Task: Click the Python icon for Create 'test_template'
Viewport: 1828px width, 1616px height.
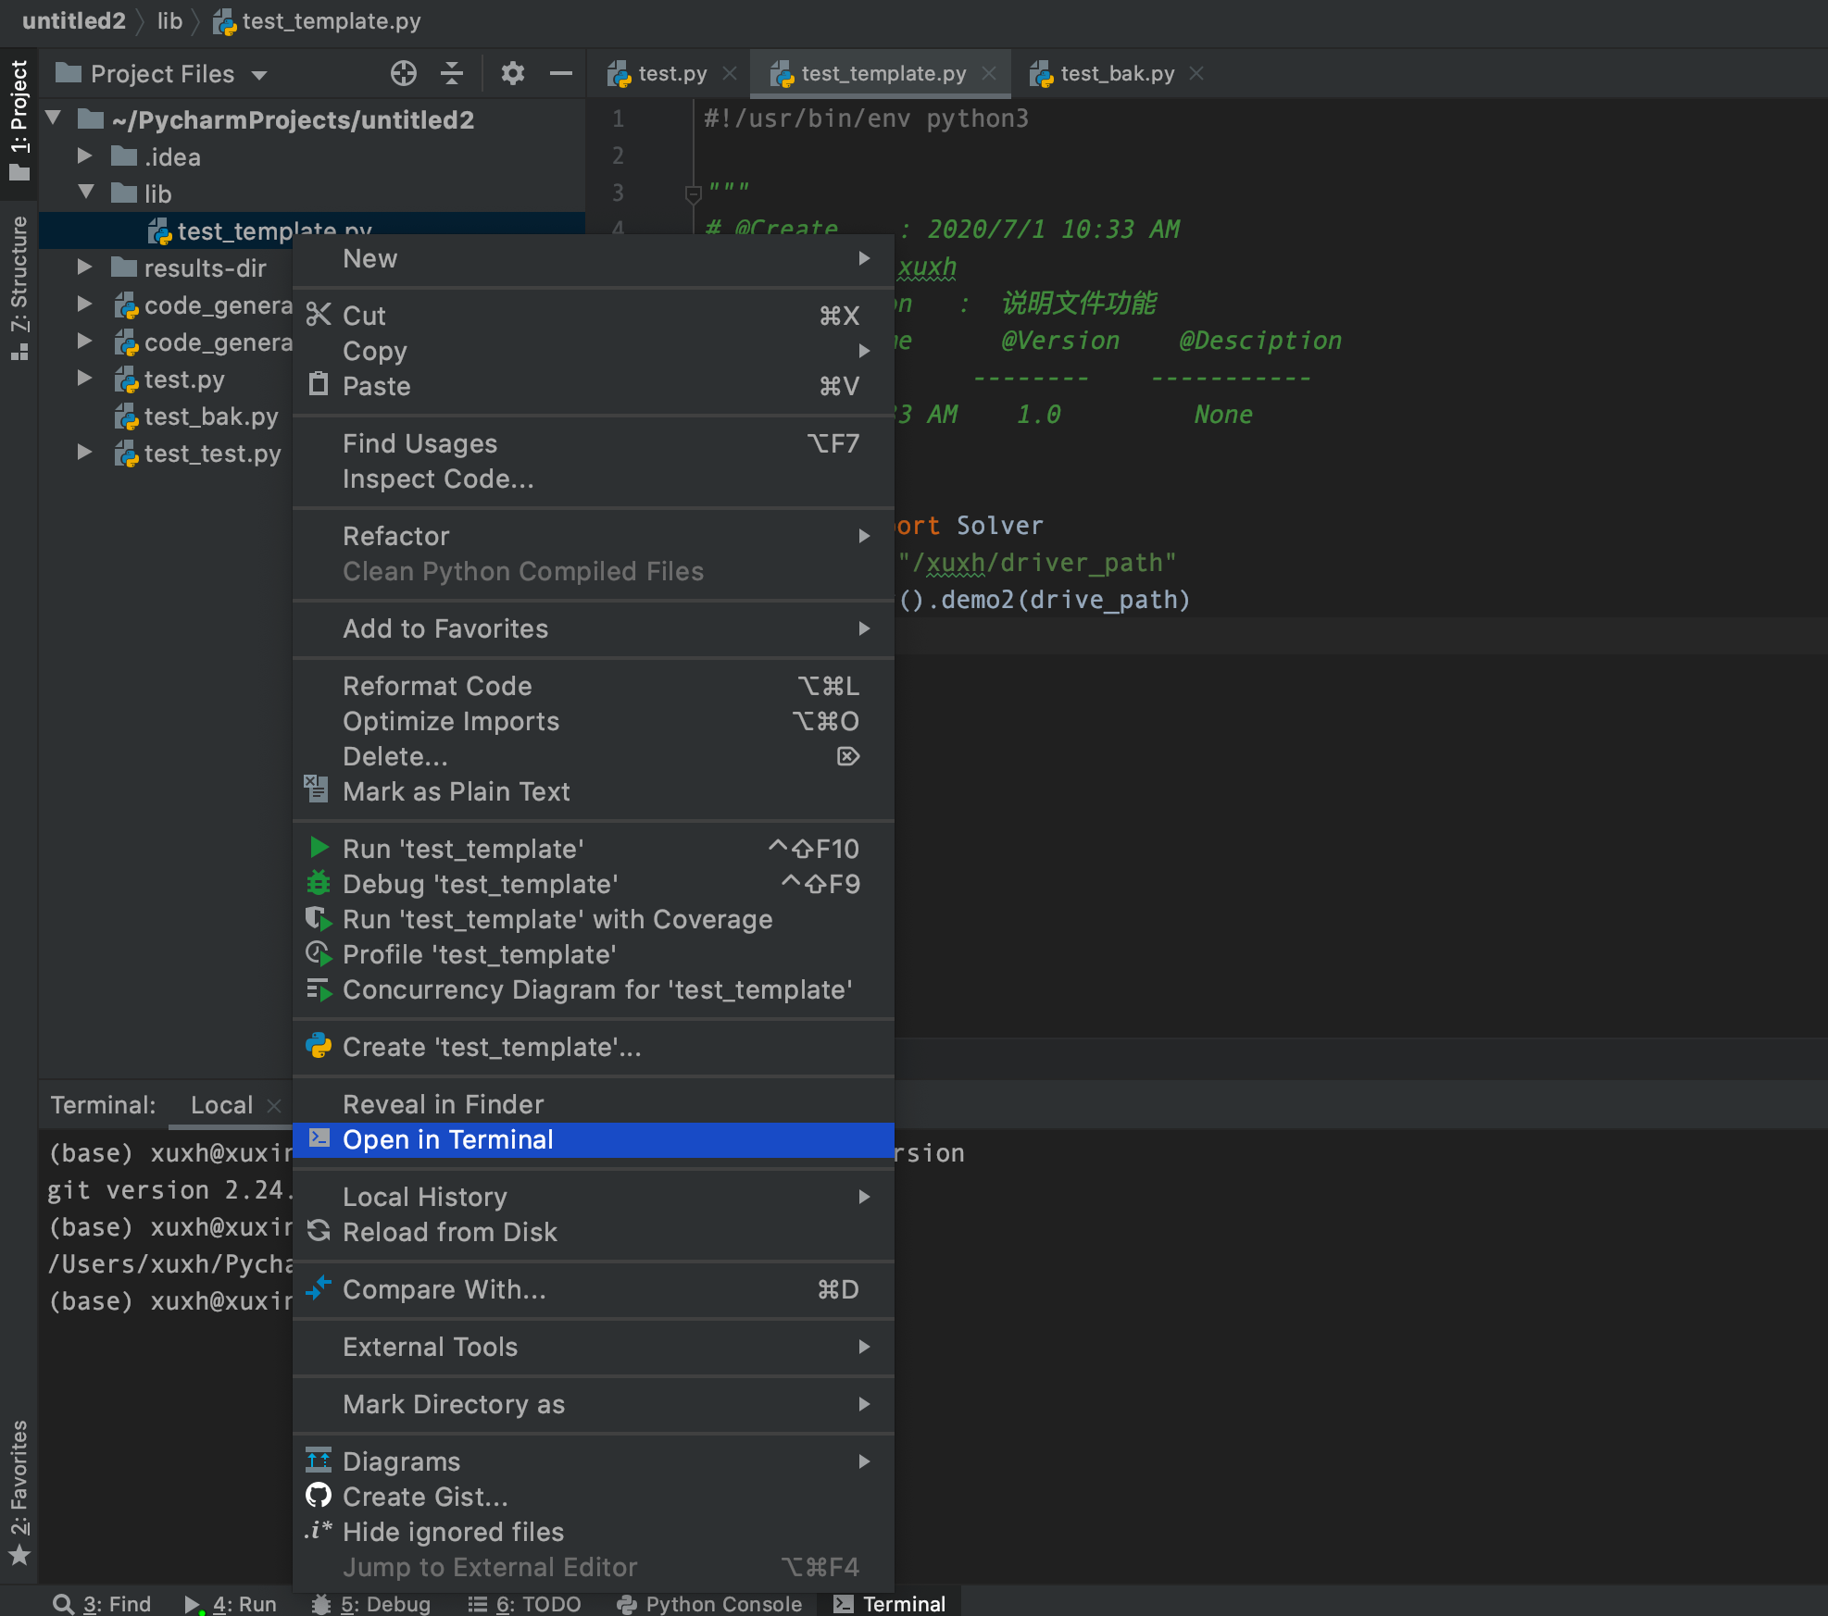Action: (319, 1046)
